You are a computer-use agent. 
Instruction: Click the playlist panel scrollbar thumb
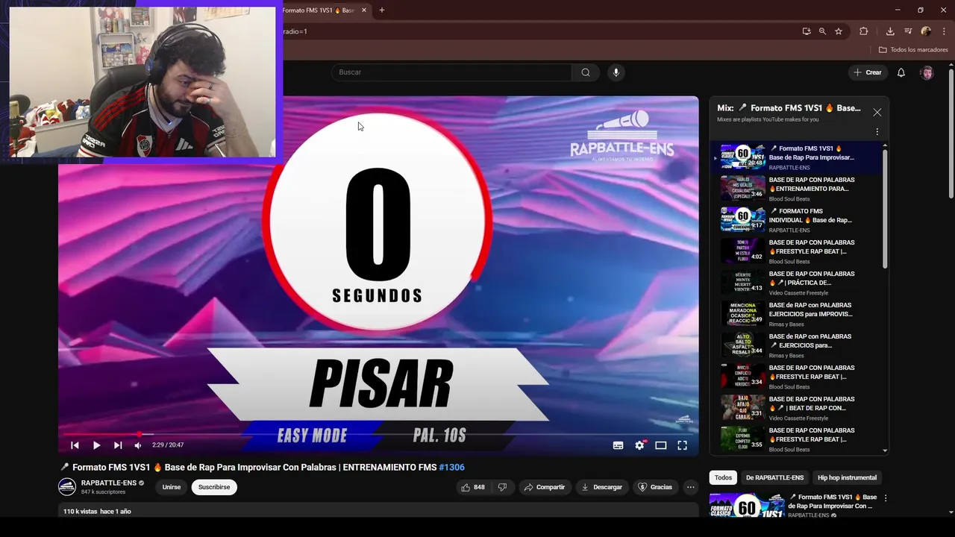[886, 209]
